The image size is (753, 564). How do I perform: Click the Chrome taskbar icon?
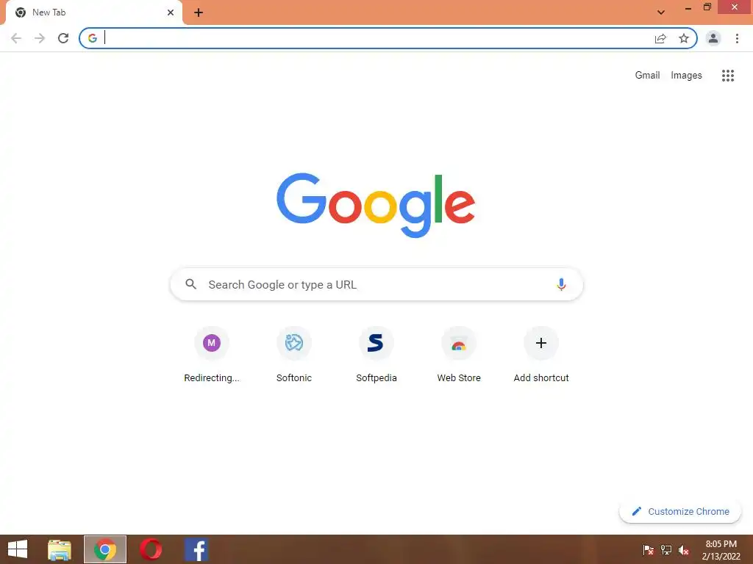105,549
